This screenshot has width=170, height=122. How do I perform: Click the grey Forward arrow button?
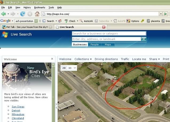pos(13,14)
